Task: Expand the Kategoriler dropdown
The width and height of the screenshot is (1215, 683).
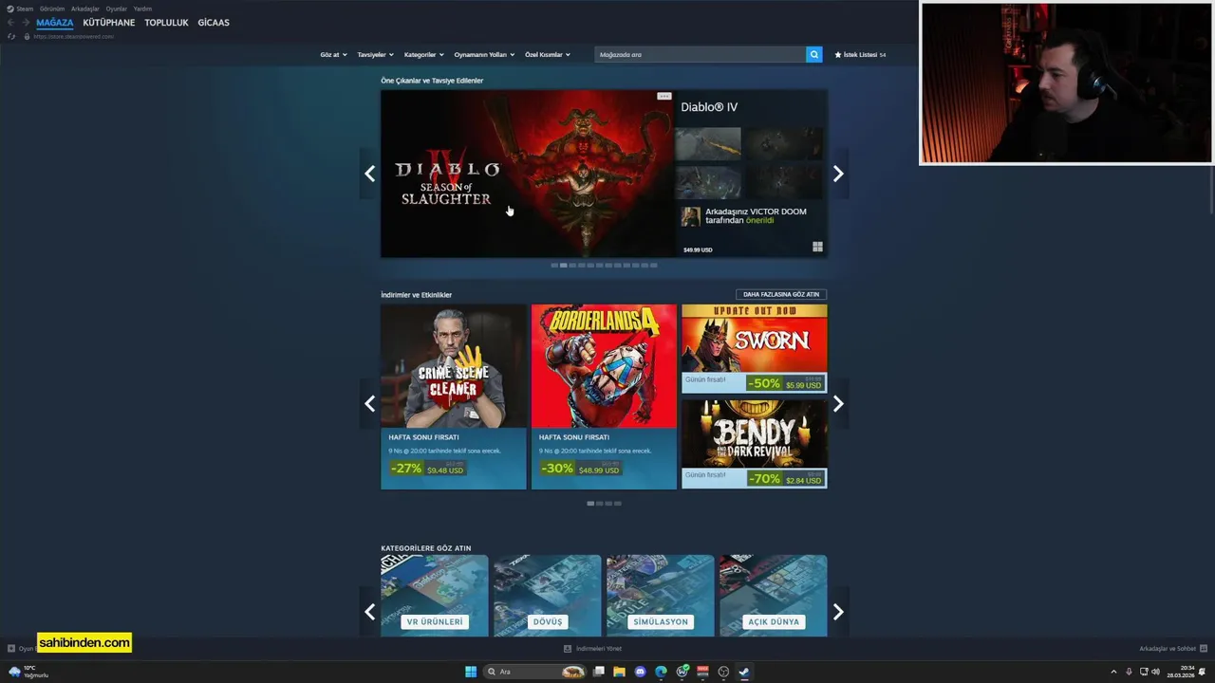Action: pyautogui.click(x=423, y=54)
